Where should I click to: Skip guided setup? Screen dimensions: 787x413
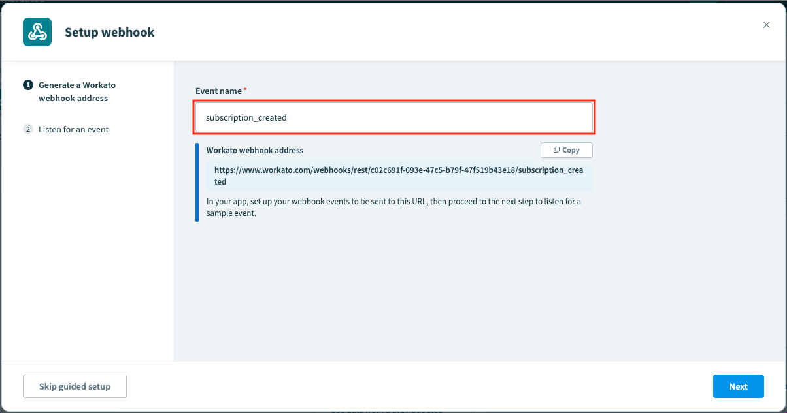(75, 386)
